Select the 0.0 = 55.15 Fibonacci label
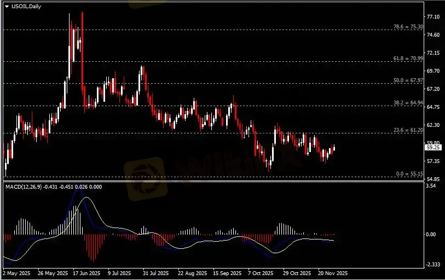 tap(409, 173)
